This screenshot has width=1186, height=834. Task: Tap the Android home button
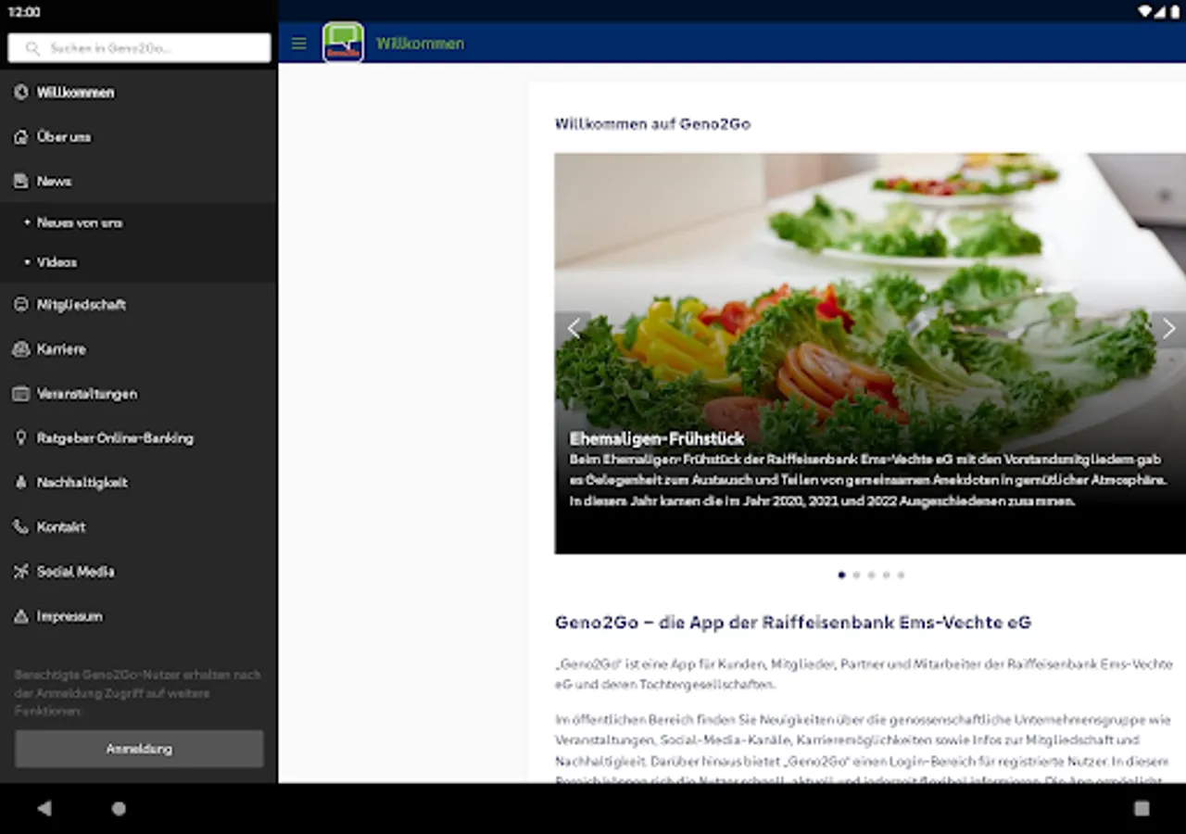pyautogui.click(x=119, y=808)
